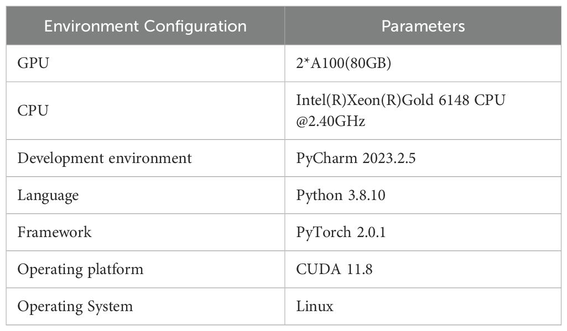The width and height of the screenshot is (567, 331).
Task: Click the GPU row label
Action: click(x=33, y=64)
